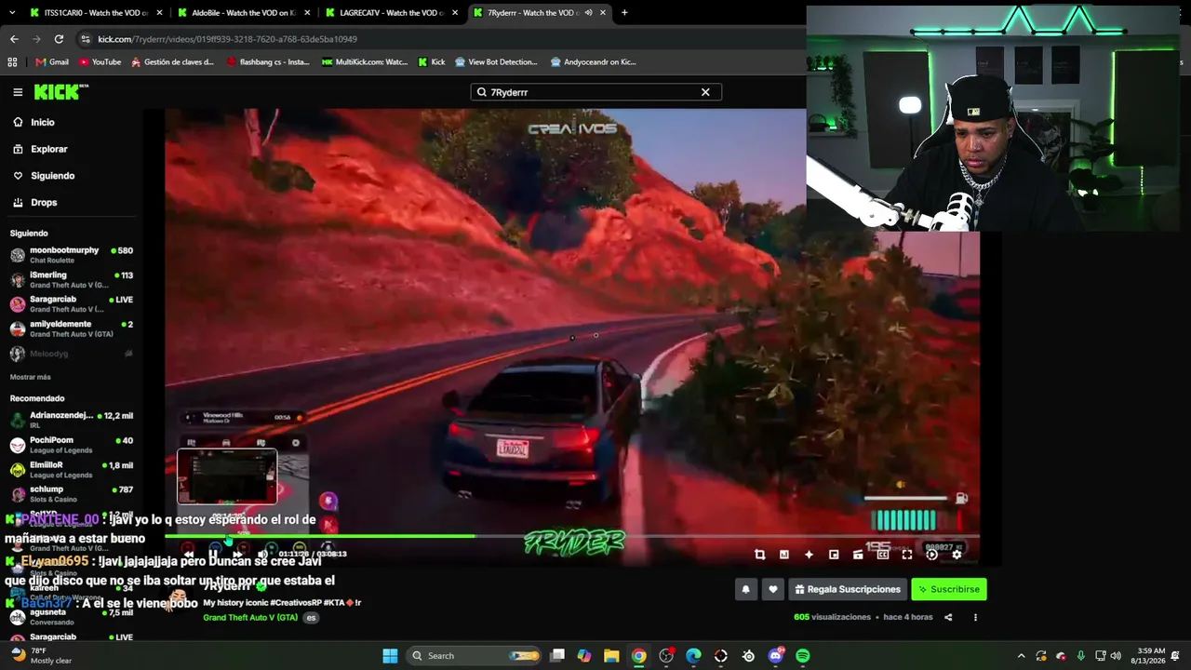The width and height of the screenshot is (1191, 670).
Task: Open the browser apps grid
Action: (x=12, y=62)
